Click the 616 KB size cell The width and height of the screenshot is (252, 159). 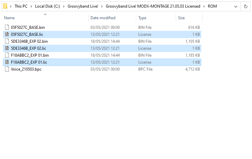pyautogui.click(x=194, y=27)
